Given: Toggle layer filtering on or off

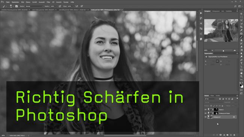Looking at the screenshot, I should (x=237, y=98).
